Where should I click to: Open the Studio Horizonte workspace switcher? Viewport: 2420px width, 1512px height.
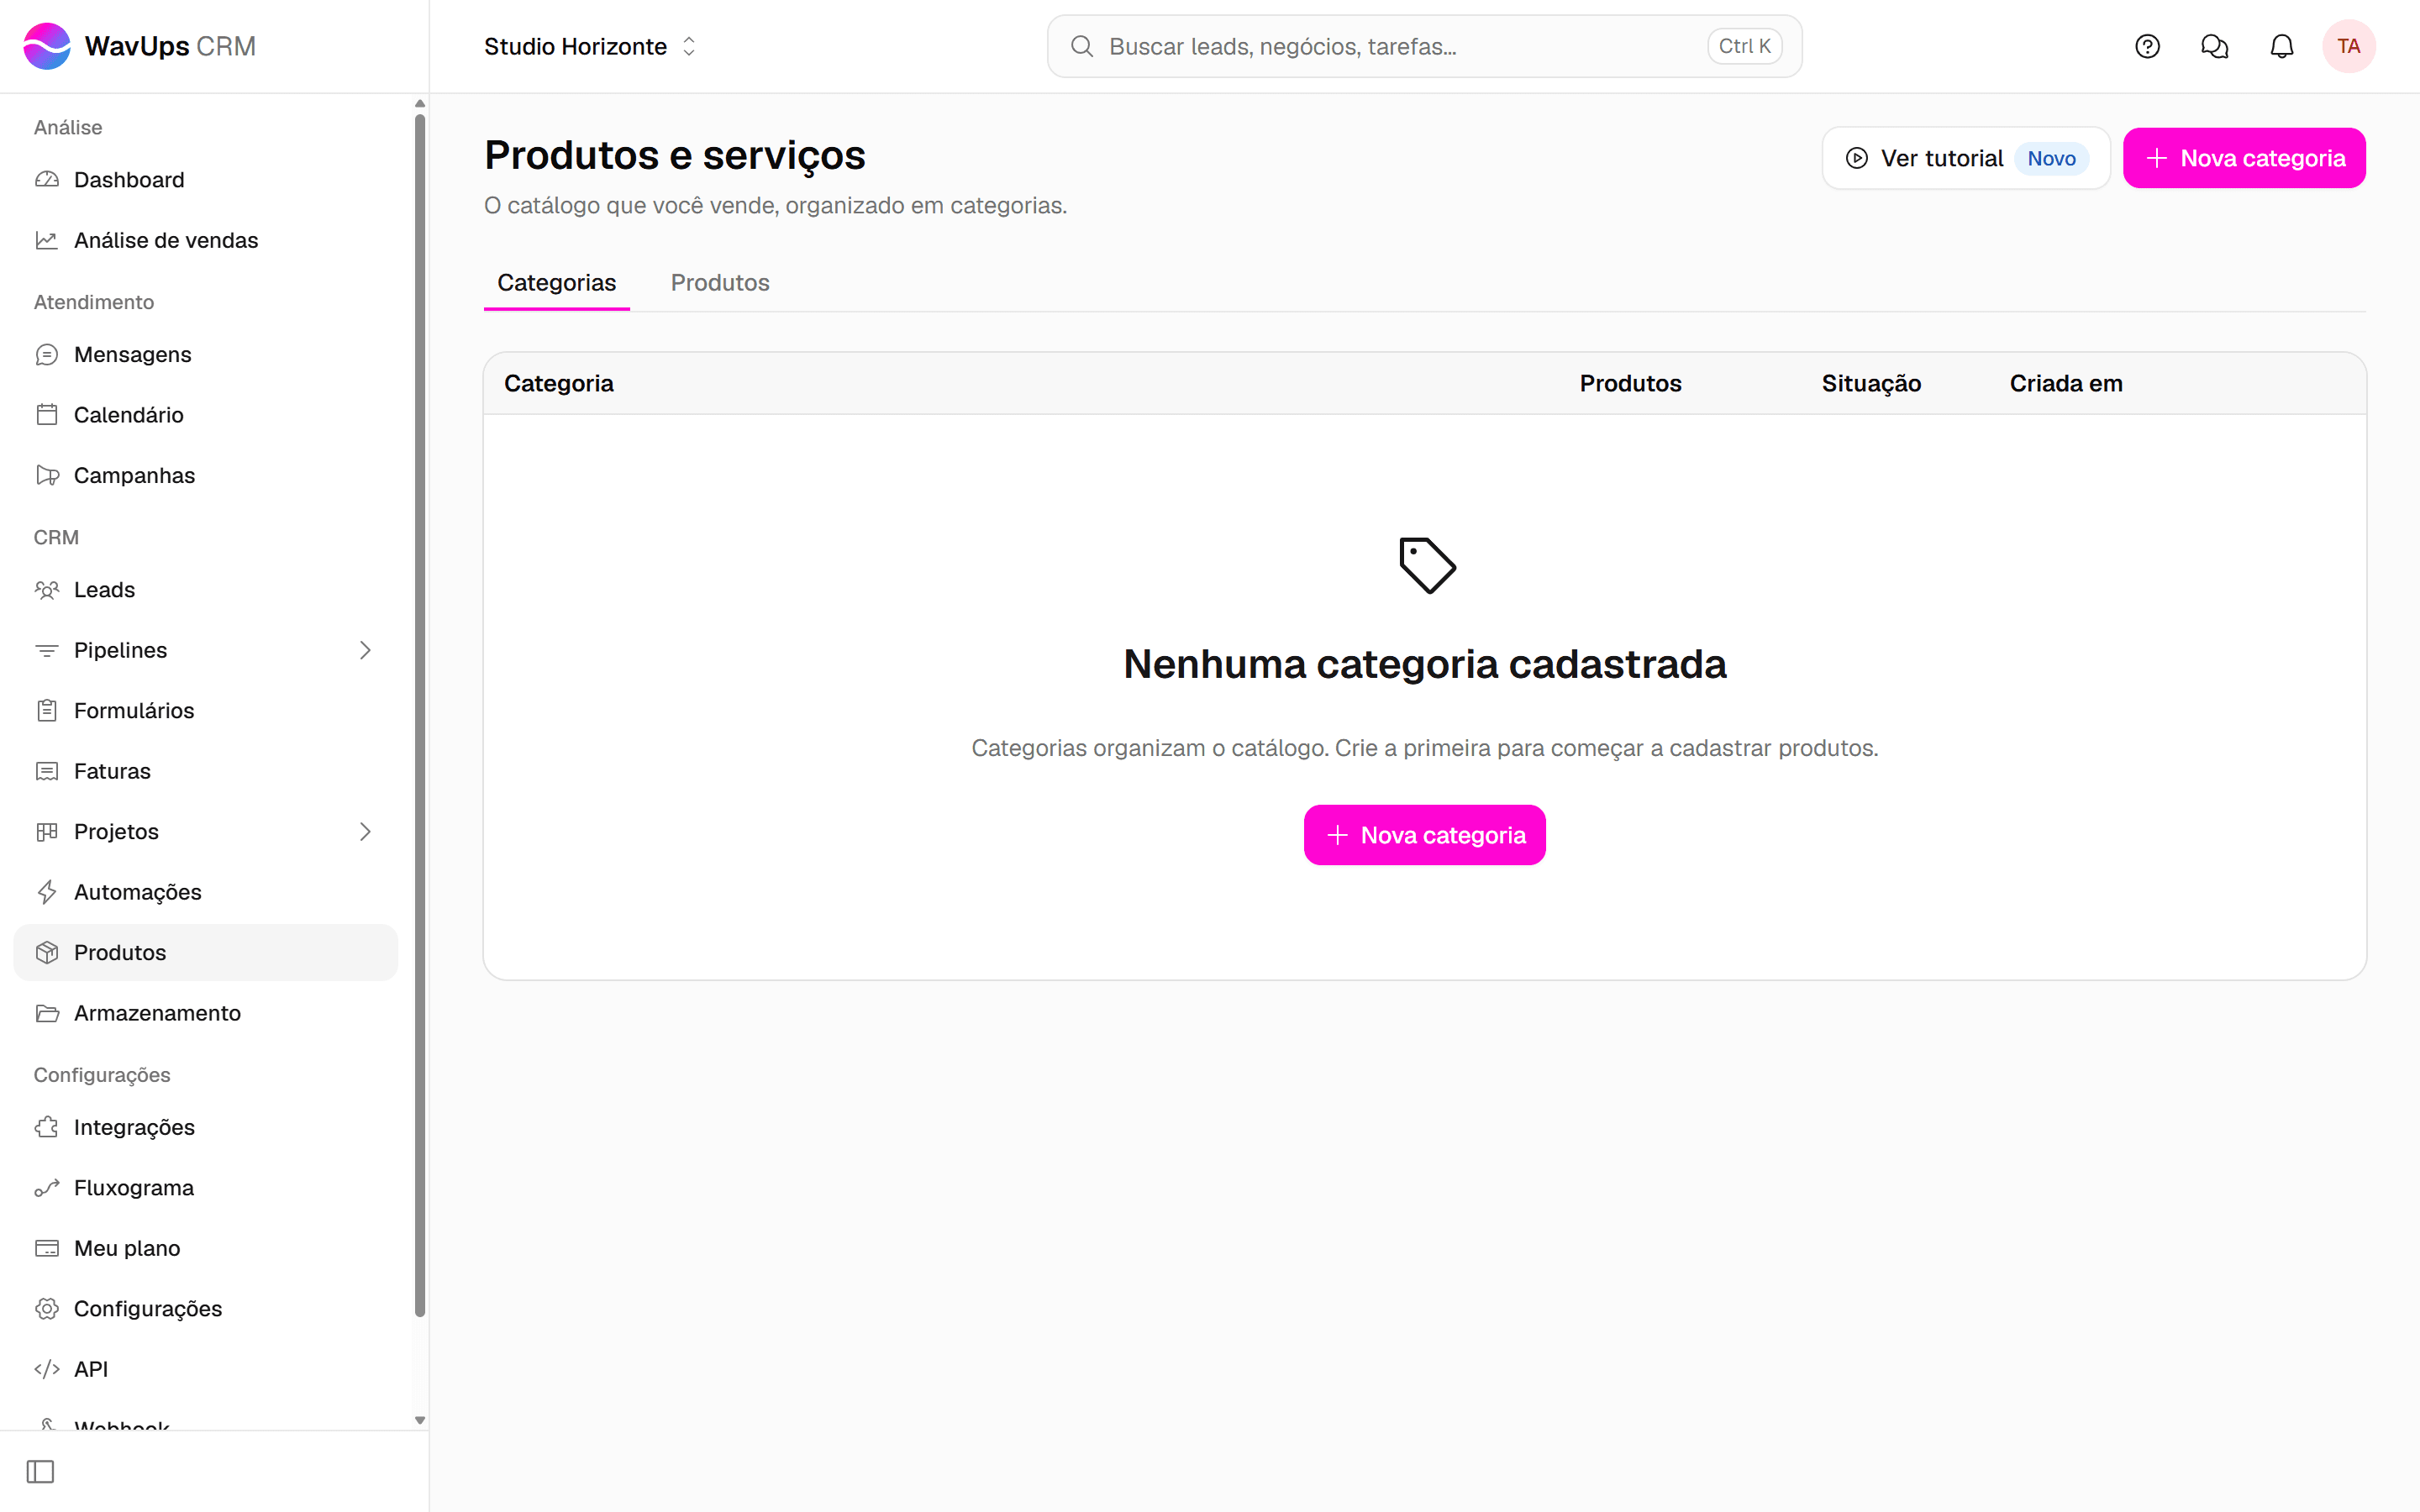[x=590, y=46]
